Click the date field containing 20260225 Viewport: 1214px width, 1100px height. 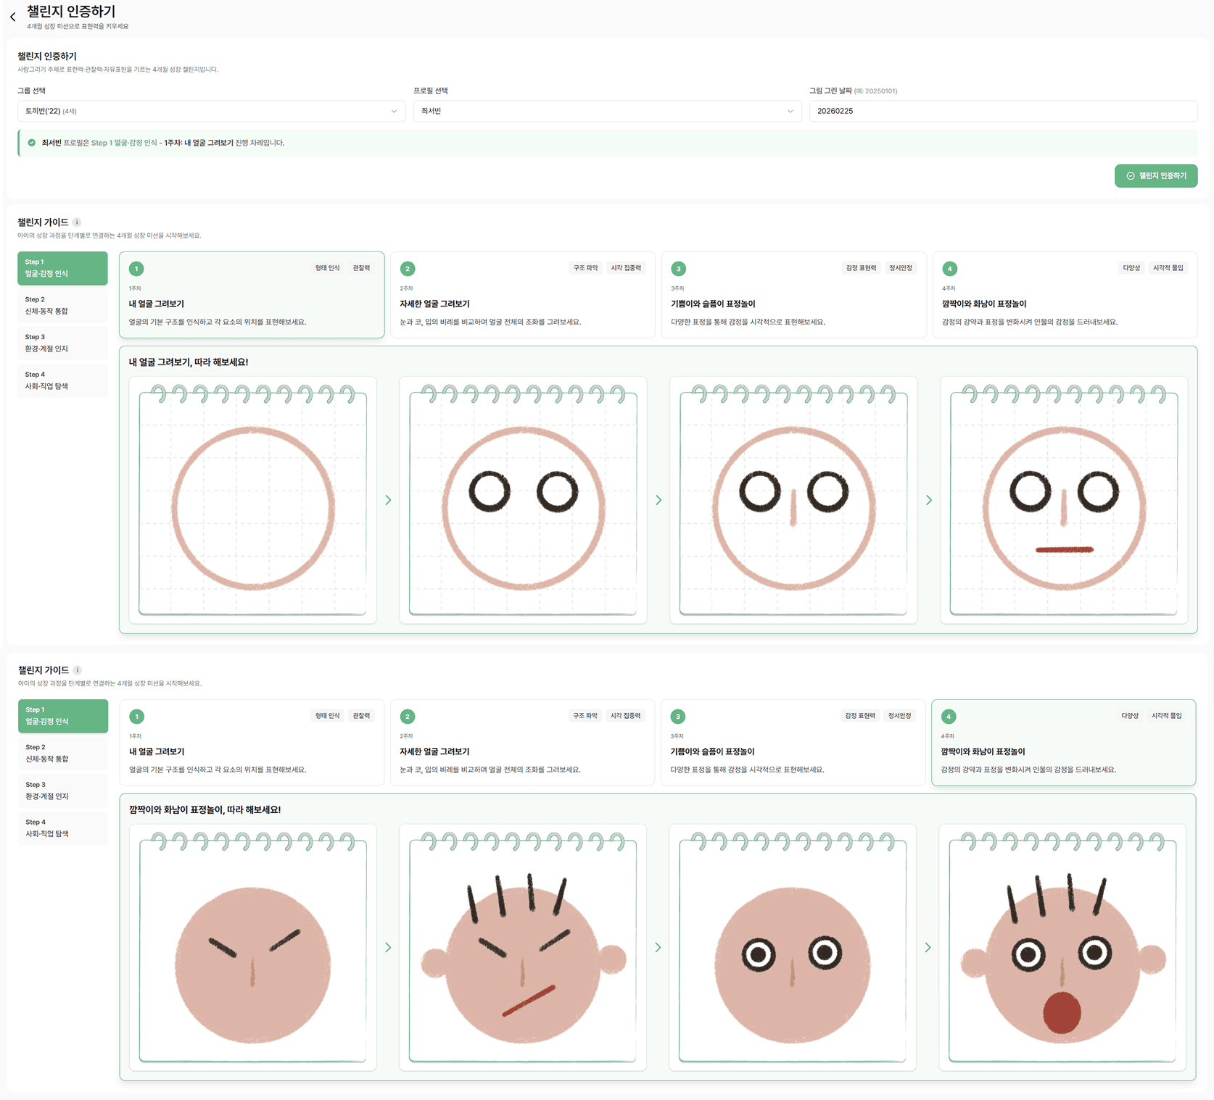1002,111
